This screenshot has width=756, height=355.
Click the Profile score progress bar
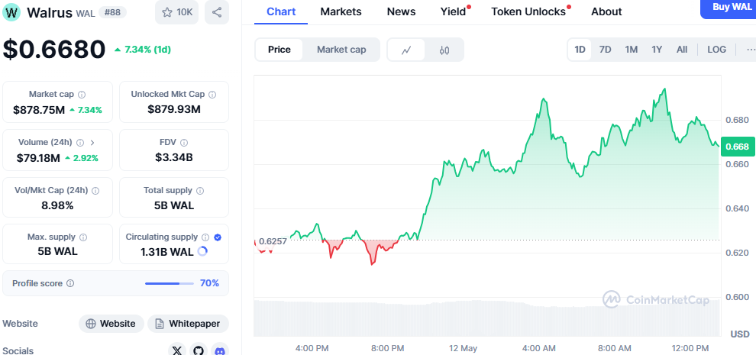170,283
